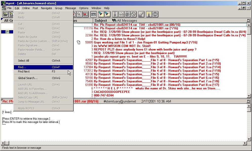Click the pencil edit toolbar icon
252x151 pixels.
[x=141, y=14]
